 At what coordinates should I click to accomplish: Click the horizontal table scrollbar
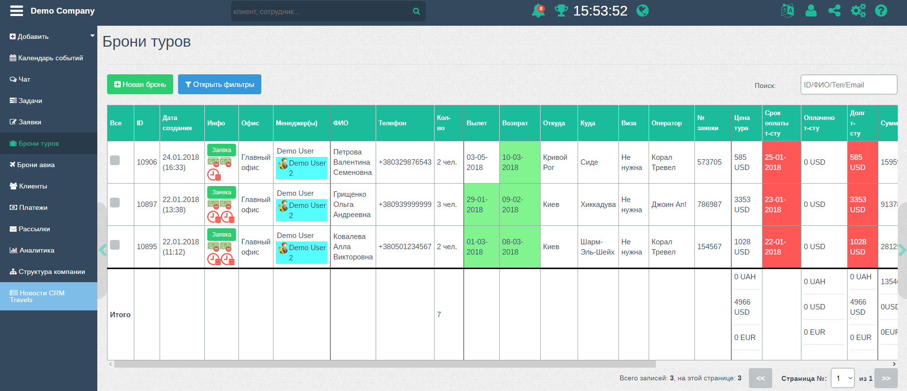pyautogui.click(x=384, y=364)
